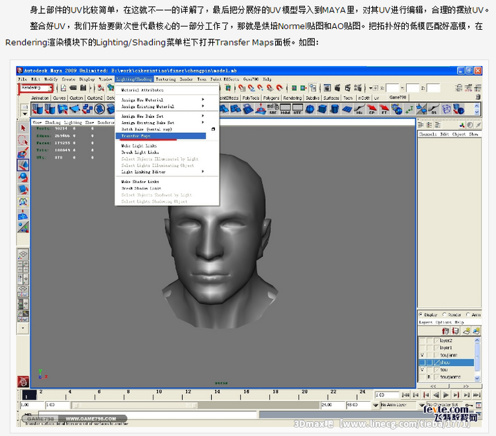Choose the Rotate tool sphere icon
496x436 pixels.
coord(22,177)
